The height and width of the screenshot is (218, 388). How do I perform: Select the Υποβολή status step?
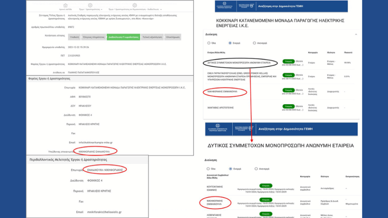[74, 37]
